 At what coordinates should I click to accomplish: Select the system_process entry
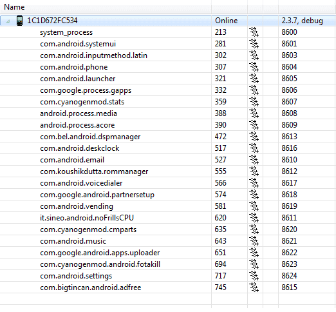click(66, 32)
